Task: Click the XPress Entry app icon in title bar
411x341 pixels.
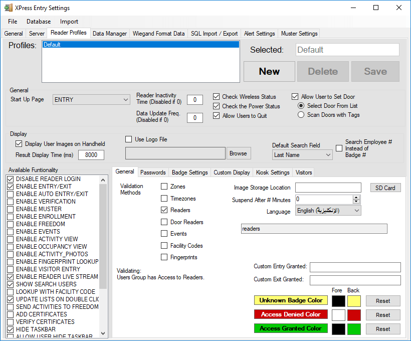Action: pos(9,8)
